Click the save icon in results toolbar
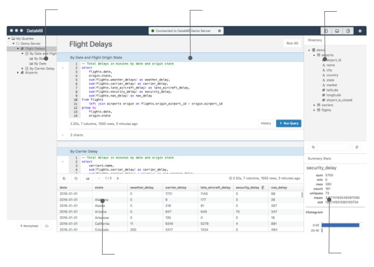374x267 pixels. 64,178
